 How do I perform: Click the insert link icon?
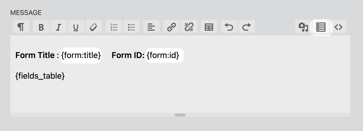pos(171,26)
